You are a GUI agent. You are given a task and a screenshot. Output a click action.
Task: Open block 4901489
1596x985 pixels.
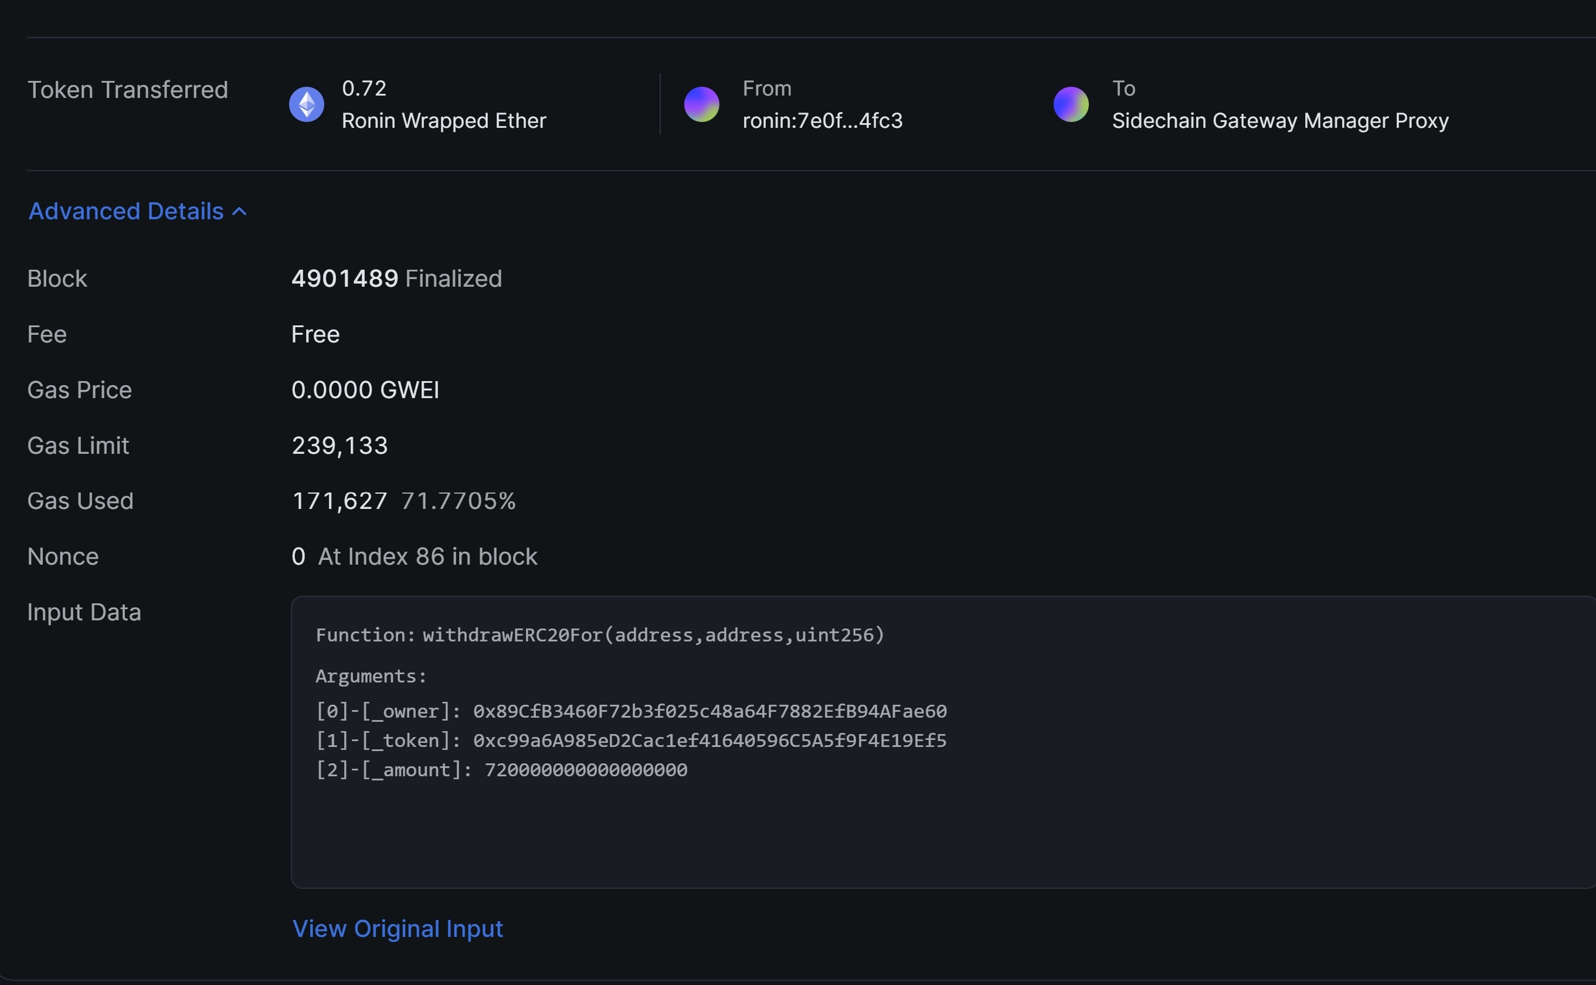[345, 279]
